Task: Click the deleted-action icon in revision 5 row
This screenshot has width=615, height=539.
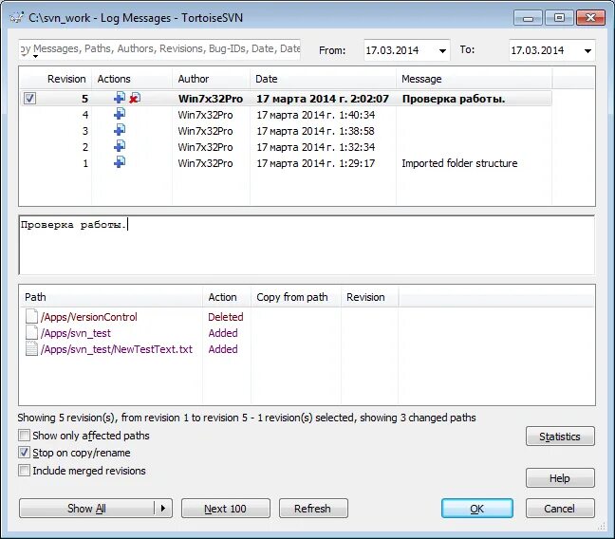Action: pos(135,98)
